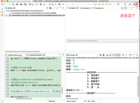Click the Skip All Breakpoints icon
Screen dimensions: 140x103
coord(63,4)
